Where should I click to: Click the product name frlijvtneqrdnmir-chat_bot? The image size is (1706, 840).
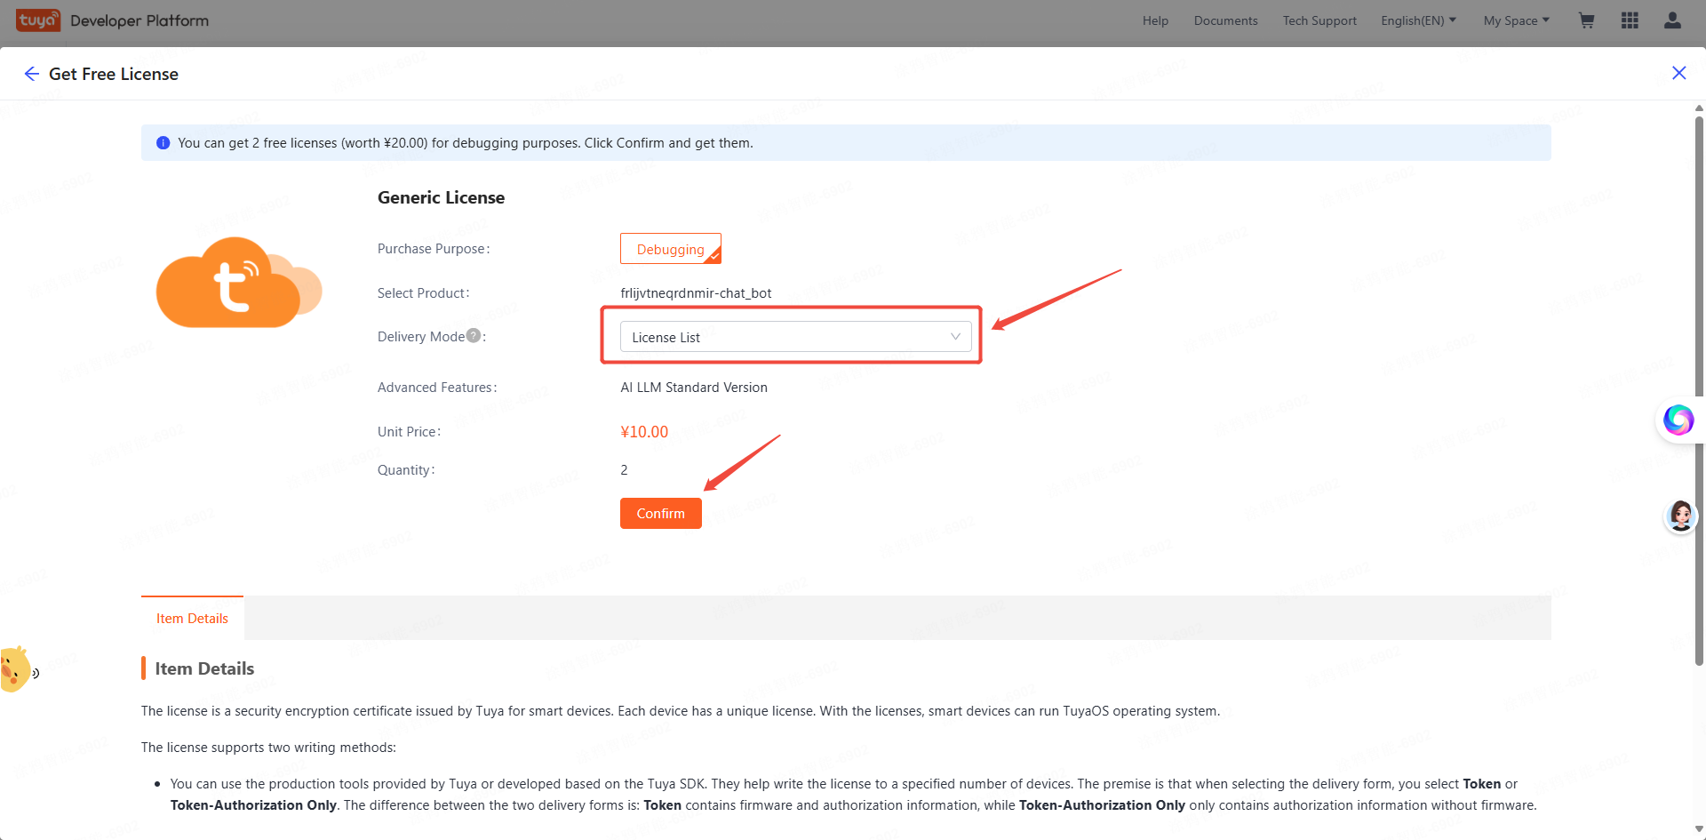tap(696, 292)
